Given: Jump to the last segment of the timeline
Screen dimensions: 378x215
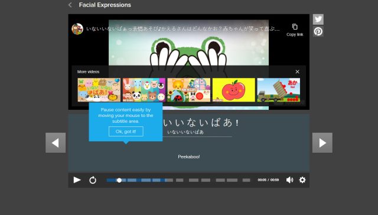Looking at the screenshot, I should coord(246,180).
